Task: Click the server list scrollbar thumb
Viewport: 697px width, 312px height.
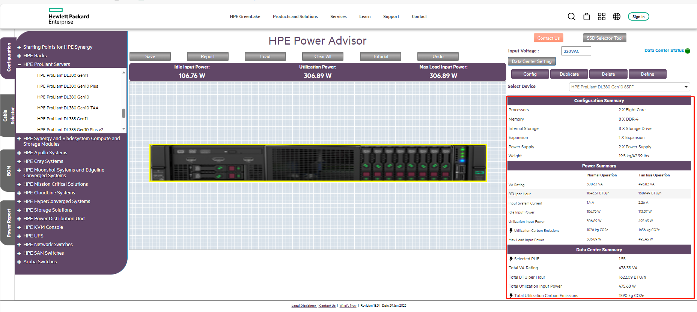Action: coord(123,113)
